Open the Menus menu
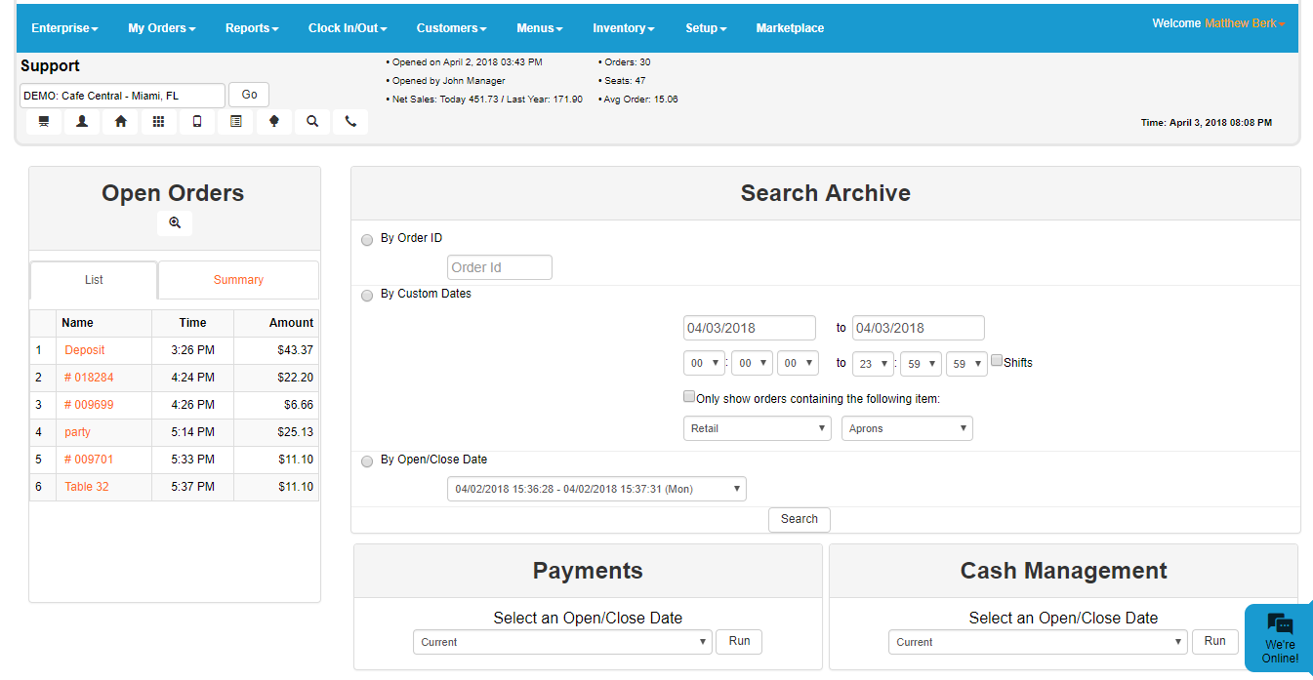This screenshot has width=1313, height=680. click(x=540, y=28)
